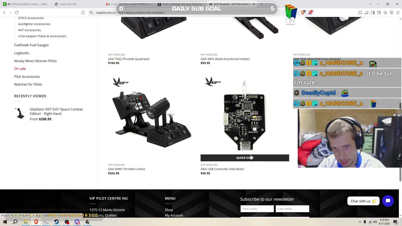Viewport: 402px width, 226px height.
Task: Open GNX MFH (Multi-Functional Holder) product
Action: (x=225, y=59)
